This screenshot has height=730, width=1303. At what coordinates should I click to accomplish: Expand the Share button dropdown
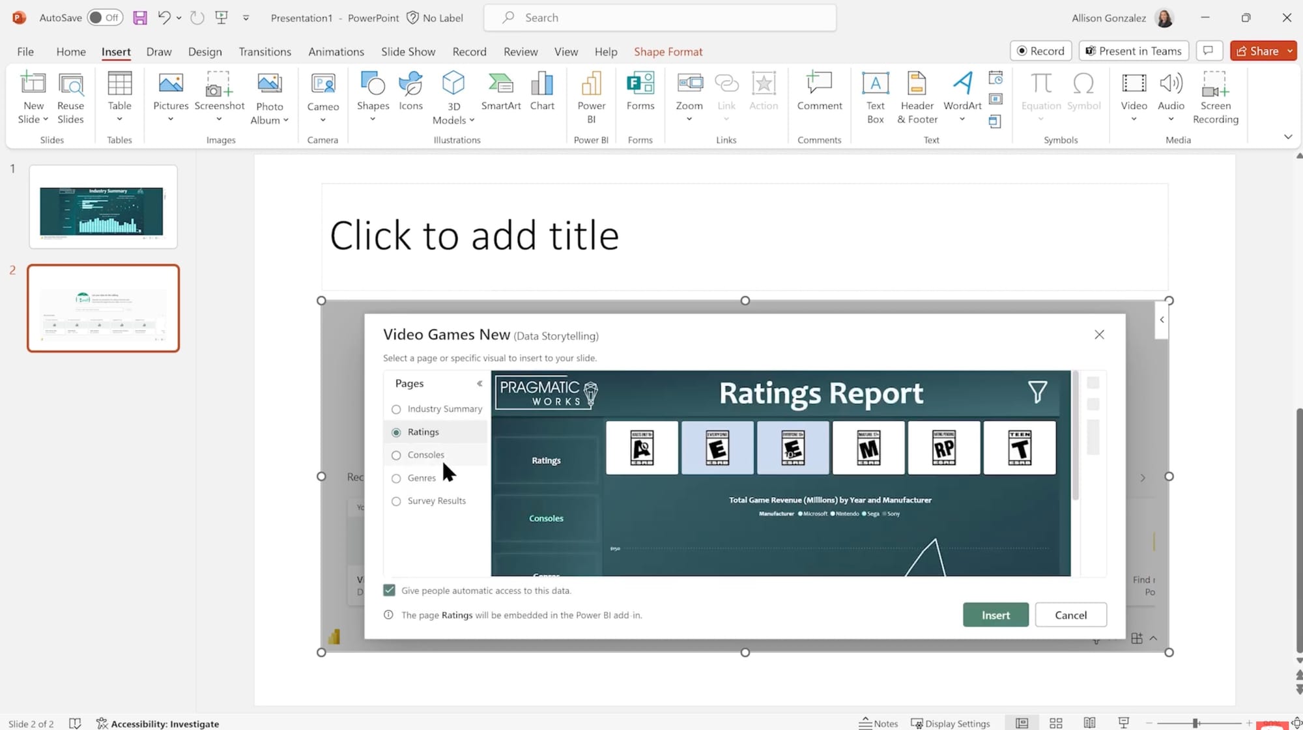(1290, 51)
